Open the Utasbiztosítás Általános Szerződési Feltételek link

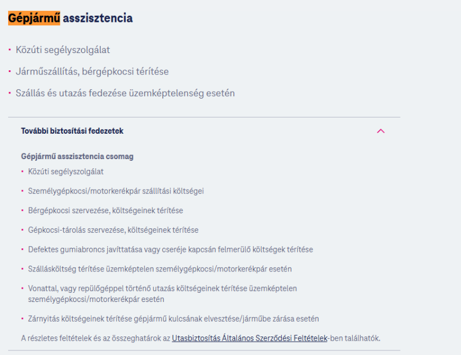click(x=250, y=338)
